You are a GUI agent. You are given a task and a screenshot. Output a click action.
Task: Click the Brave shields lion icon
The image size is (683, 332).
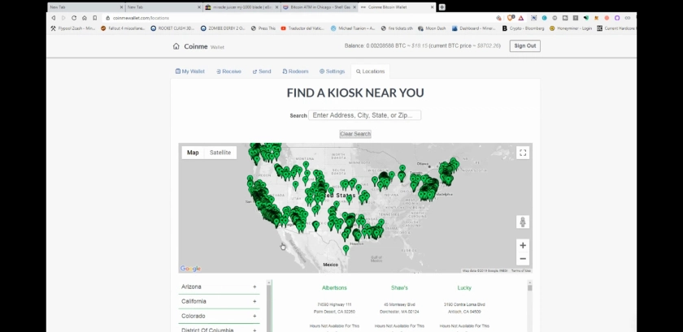click(x=511, y=18)
